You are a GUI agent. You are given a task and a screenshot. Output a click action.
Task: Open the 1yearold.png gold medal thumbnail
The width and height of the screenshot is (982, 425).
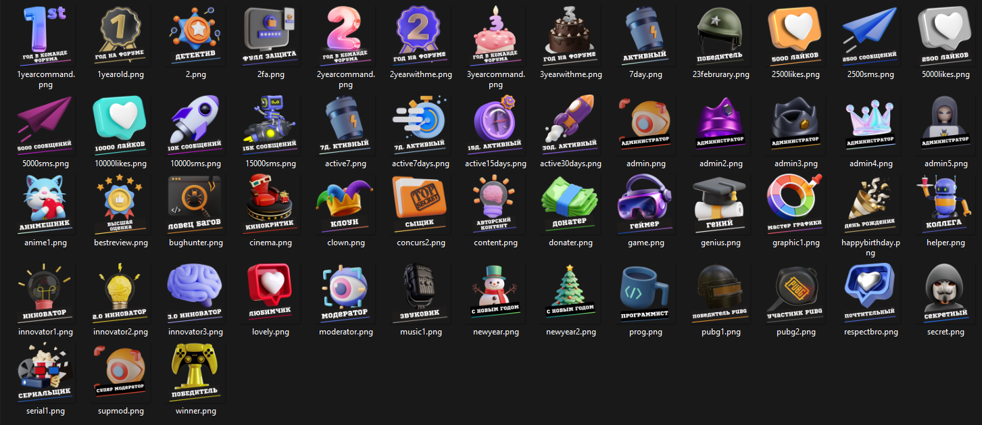pos(121,36)
